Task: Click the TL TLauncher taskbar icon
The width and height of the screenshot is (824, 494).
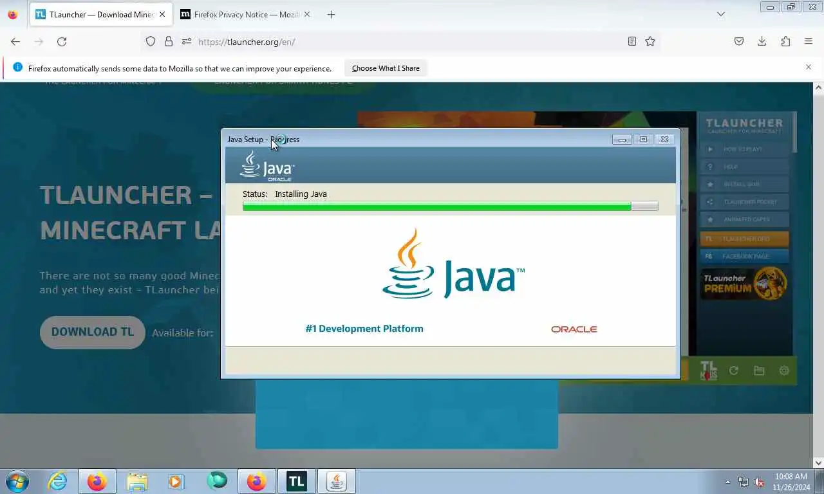Action: (296, 481)
